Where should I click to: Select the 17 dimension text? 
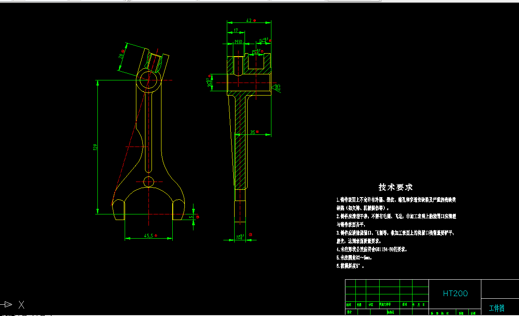pos(235,30)
